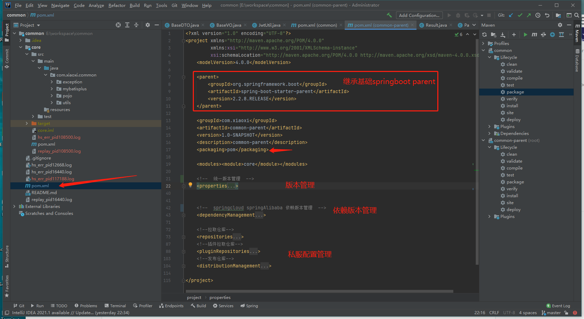Open the Refactor menu
Image resolution: width=584 pixels, height=319 pixels.
[117, 5]
